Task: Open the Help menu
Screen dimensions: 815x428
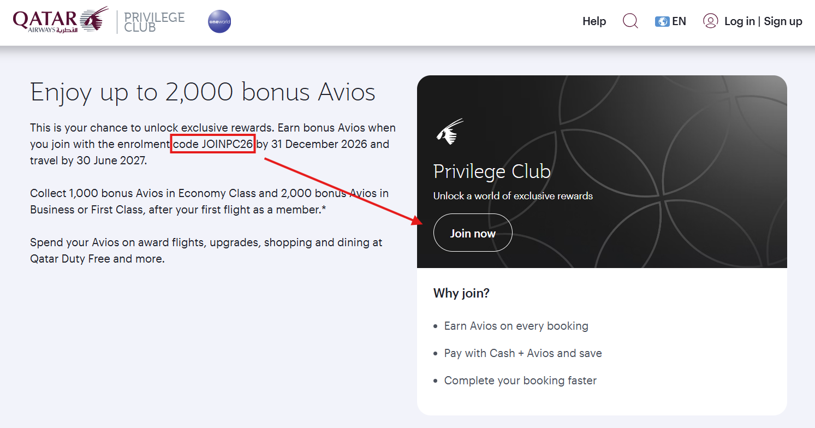Action: coord(594,21)
